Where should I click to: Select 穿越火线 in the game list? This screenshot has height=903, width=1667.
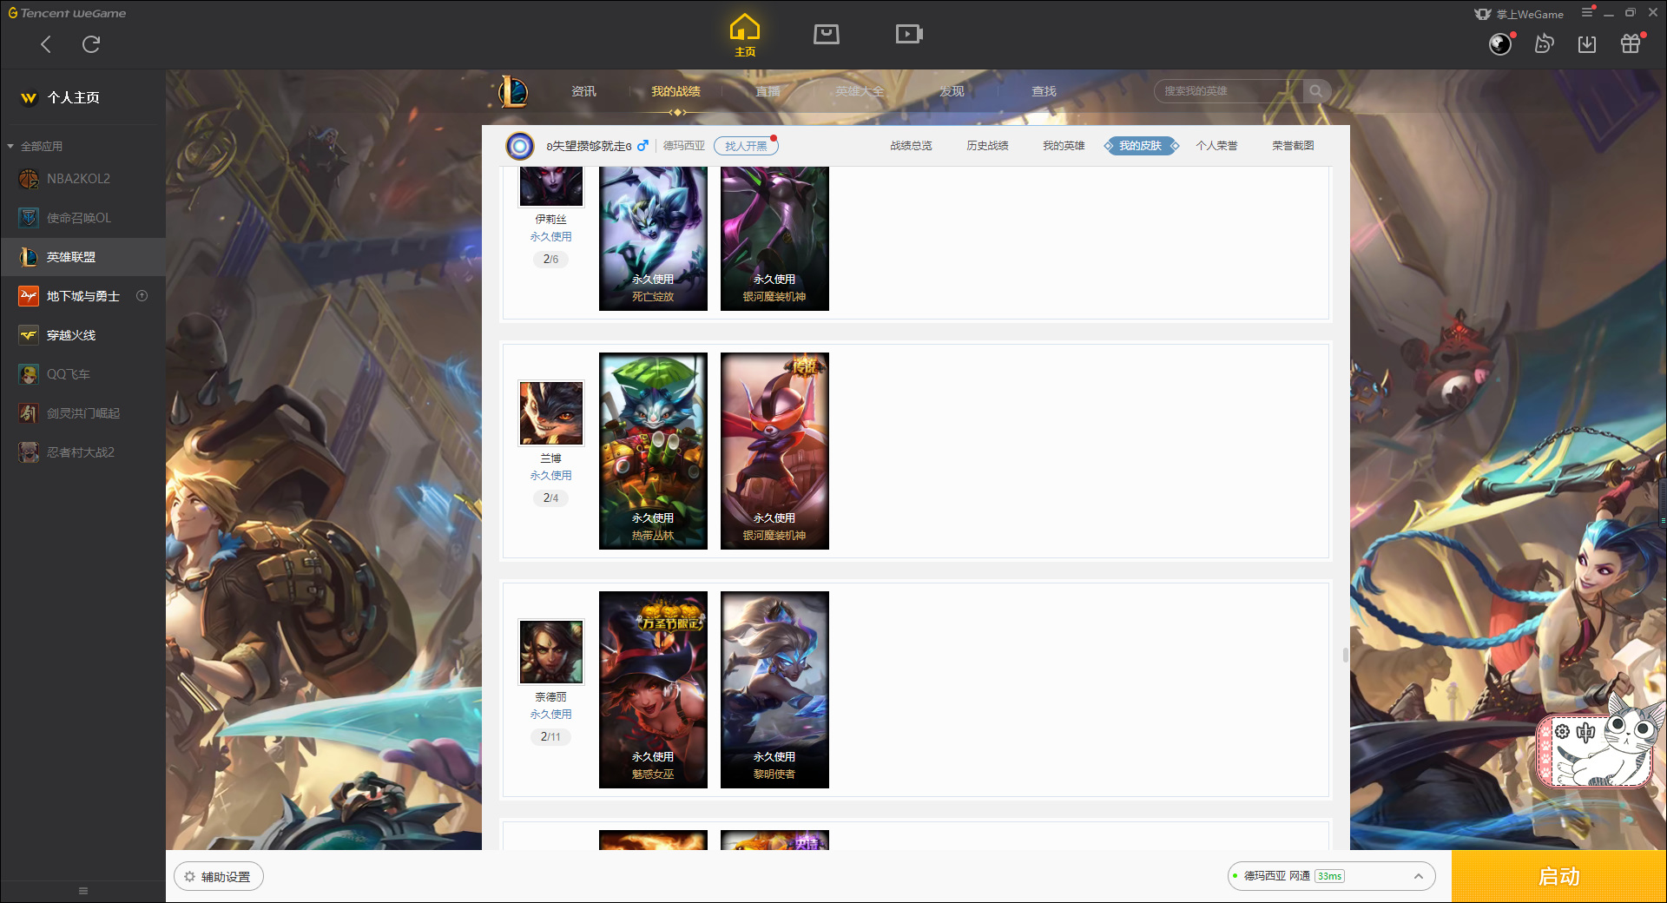tap(83, 335)
